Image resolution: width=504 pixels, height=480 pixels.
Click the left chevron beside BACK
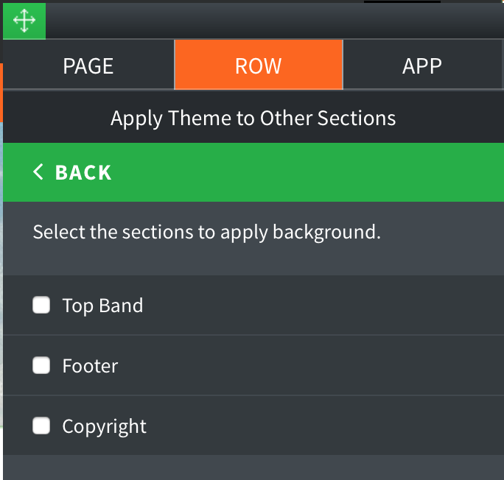38,172
